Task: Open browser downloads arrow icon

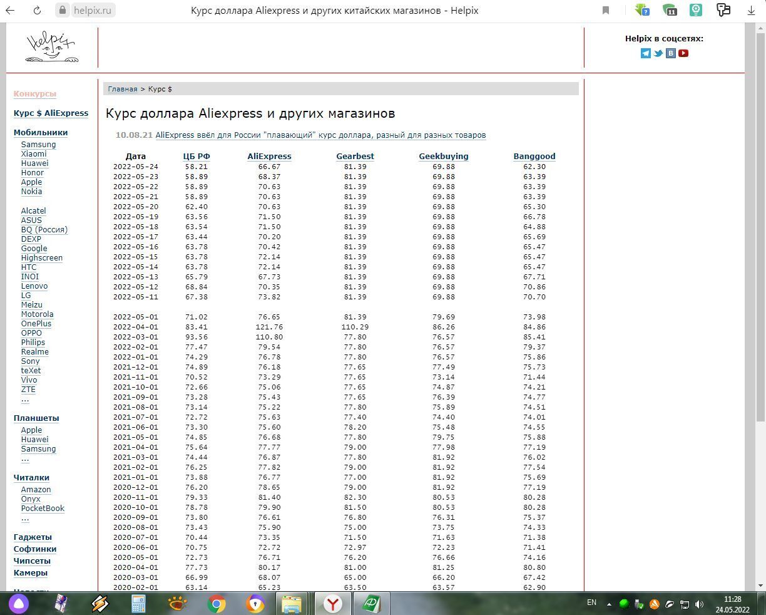Action: (752, 10)
